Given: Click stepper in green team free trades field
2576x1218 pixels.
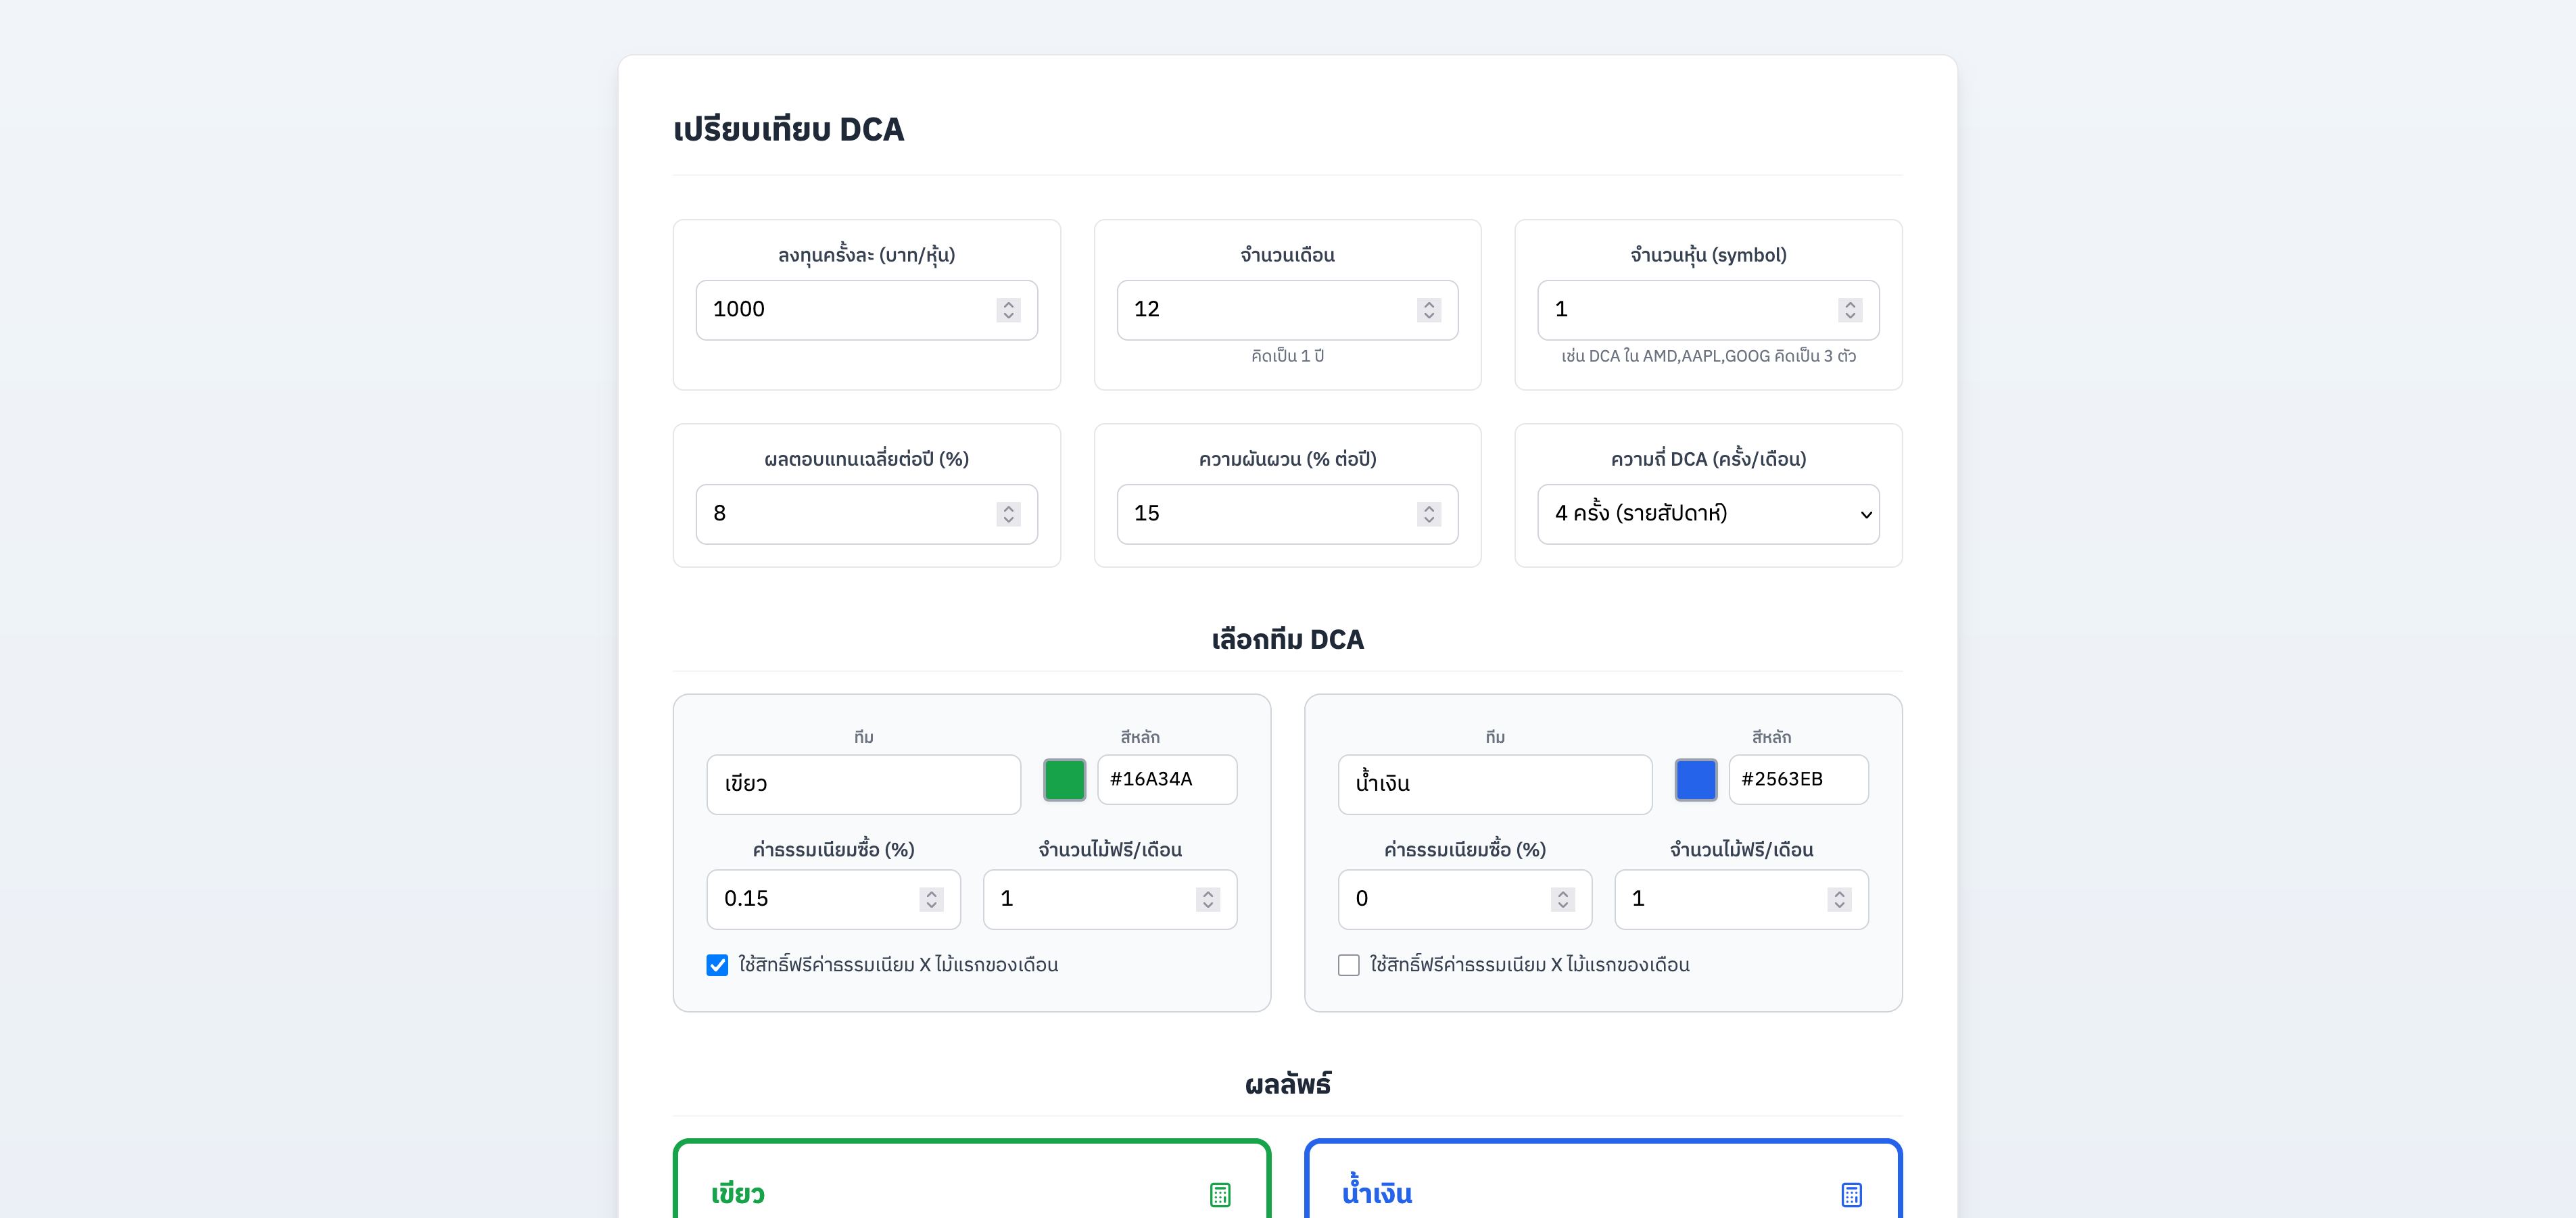Looking at the screenshot, I should tap(1208, 899).
